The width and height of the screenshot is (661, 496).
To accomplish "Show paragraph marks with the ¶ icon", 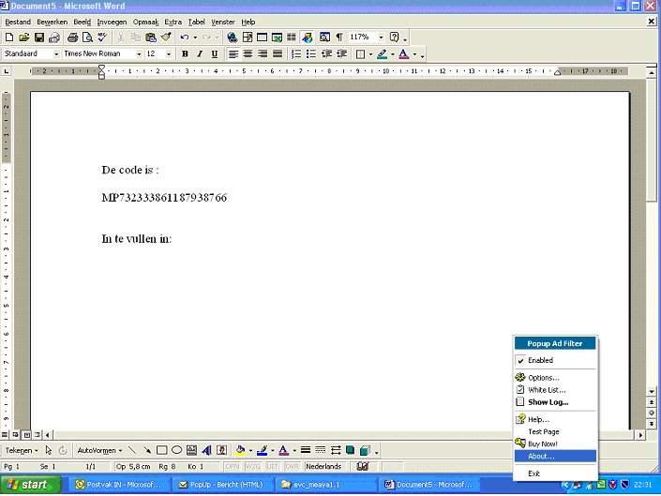I will (339, 38).
